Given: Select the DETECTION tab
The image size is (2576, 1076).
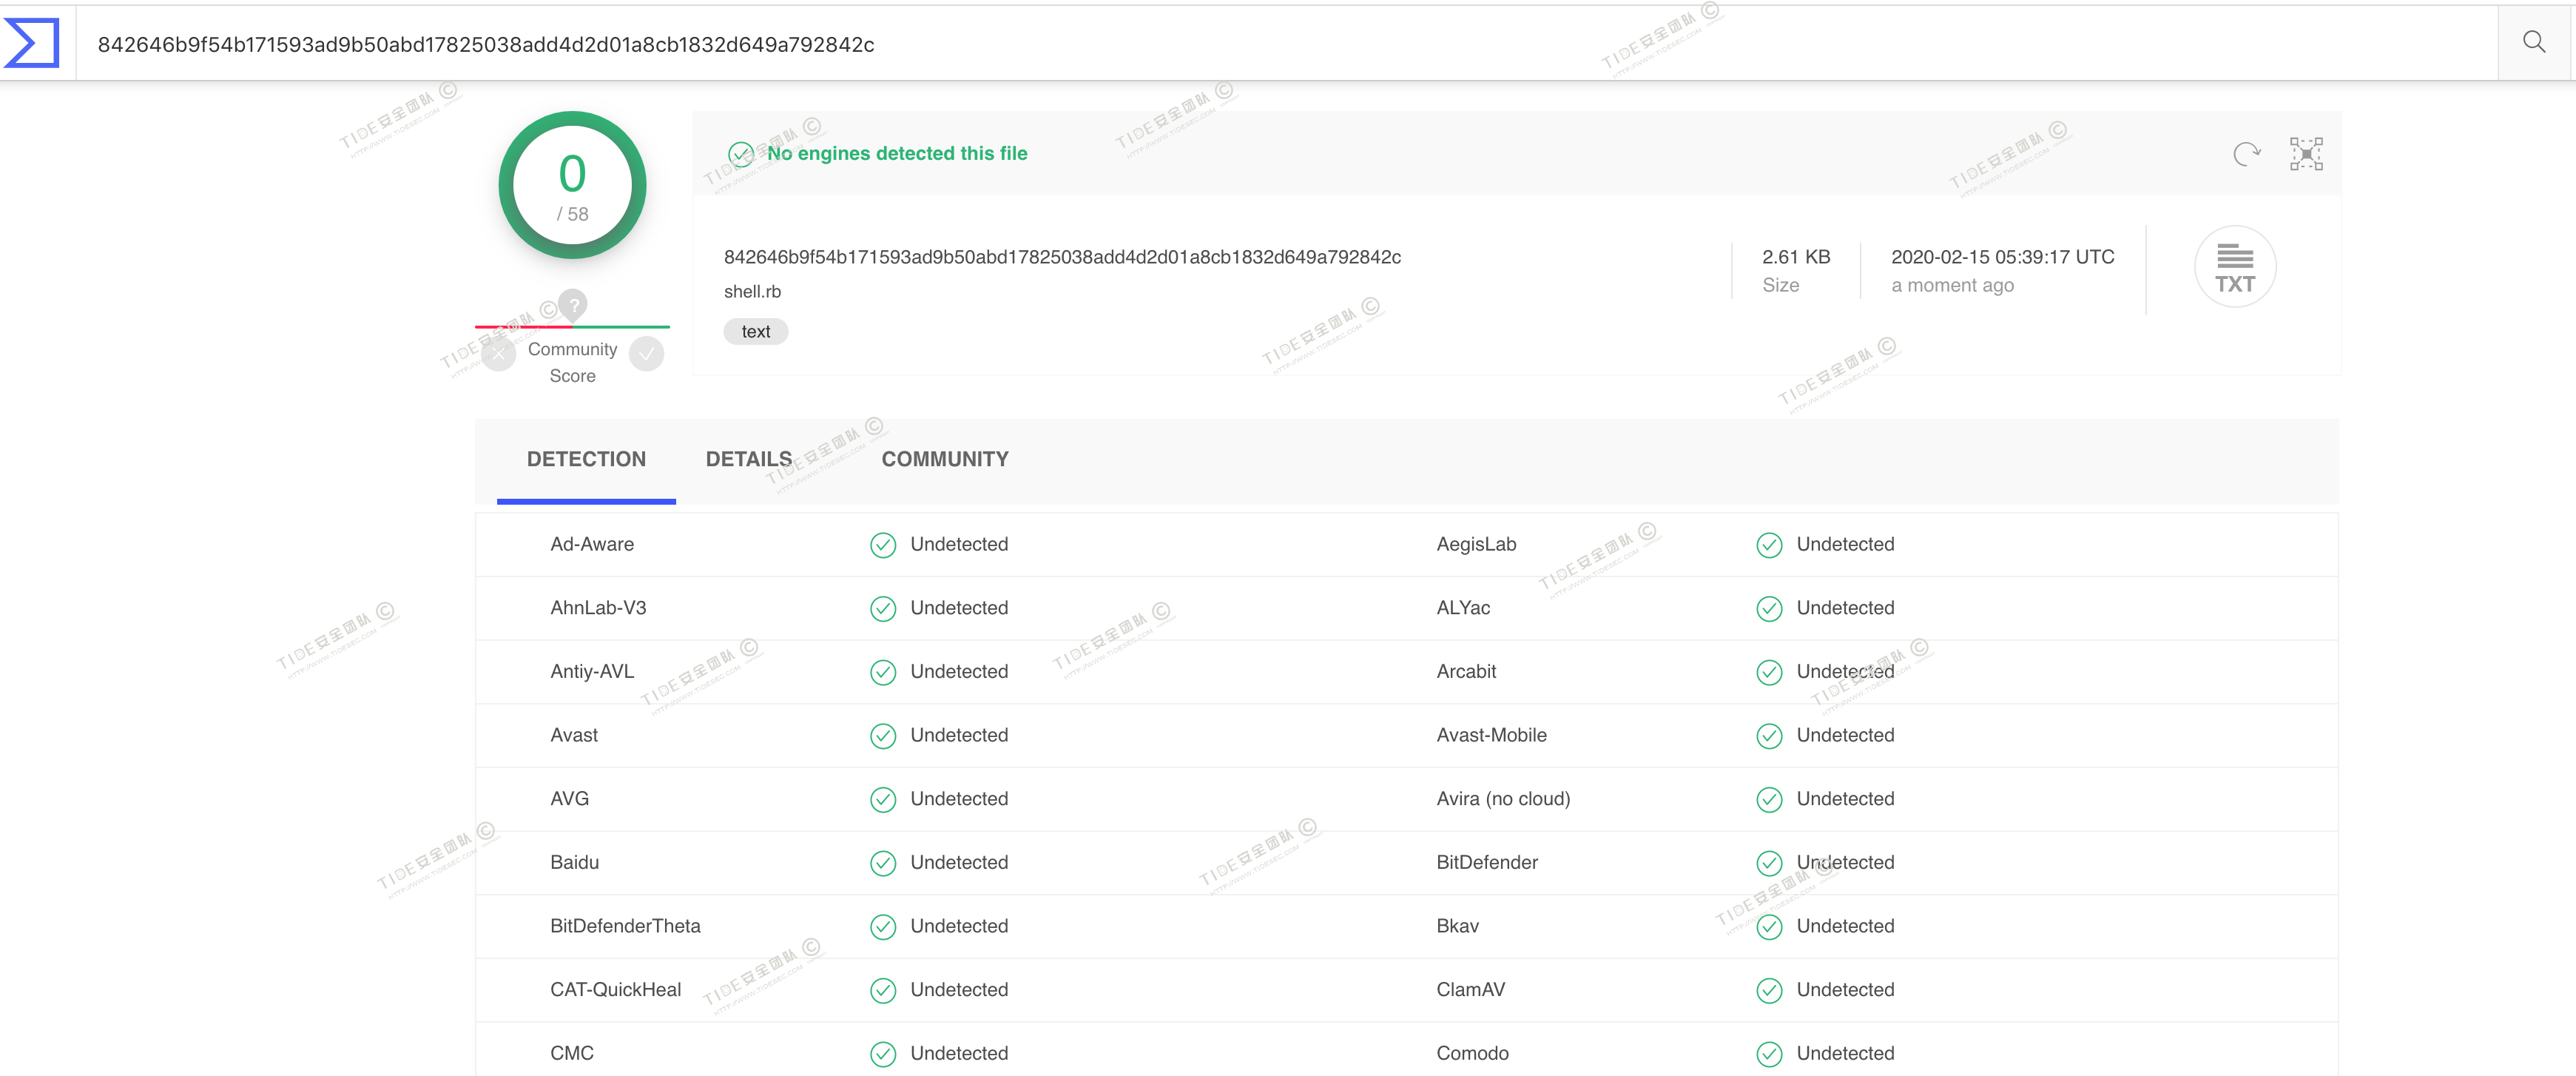Looking at the screenshot, I should 586,459.
